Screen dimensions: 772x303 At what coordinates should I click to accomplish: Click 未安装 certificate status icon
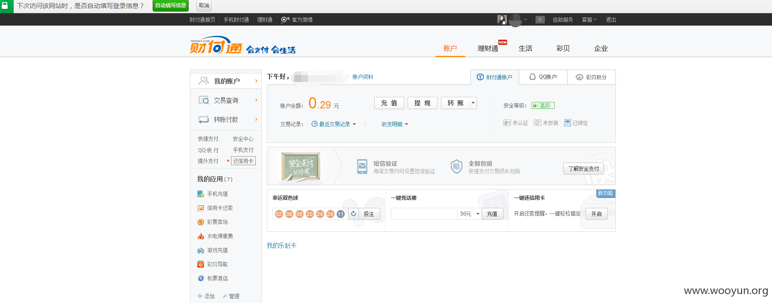(538, 123)
